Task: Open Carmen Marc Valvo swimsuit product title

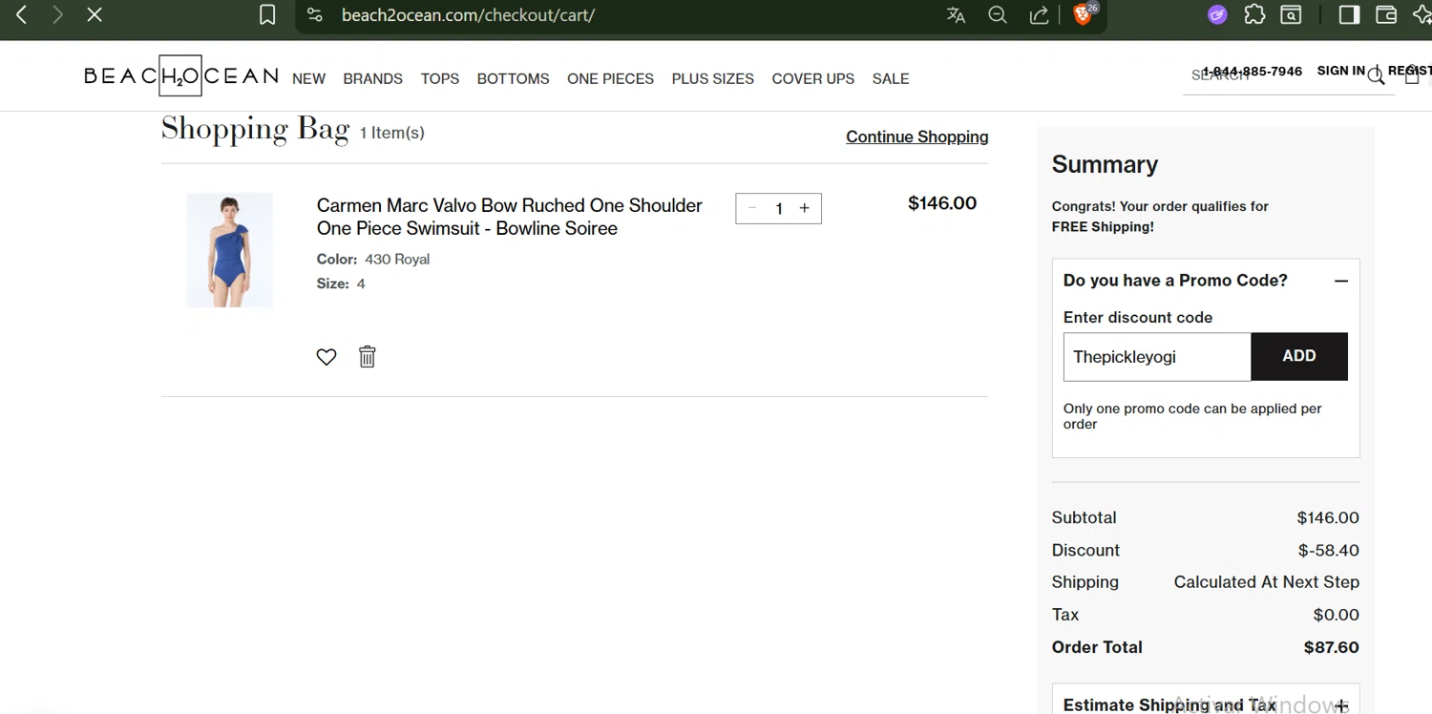Action: tap(510, 217)
